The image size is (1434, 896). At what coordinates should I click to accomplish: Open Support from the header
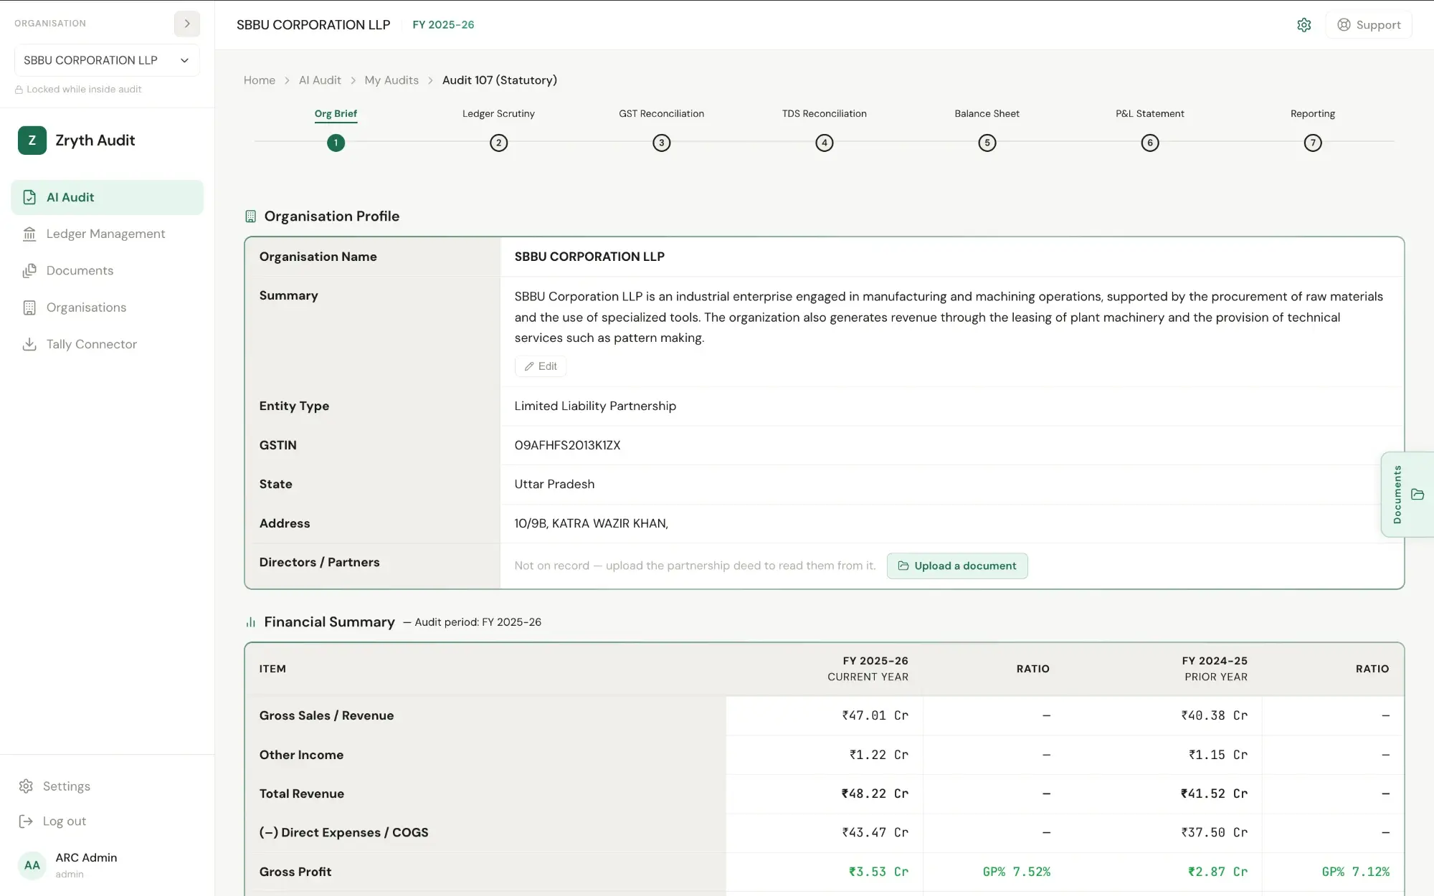click(1369, 25)
